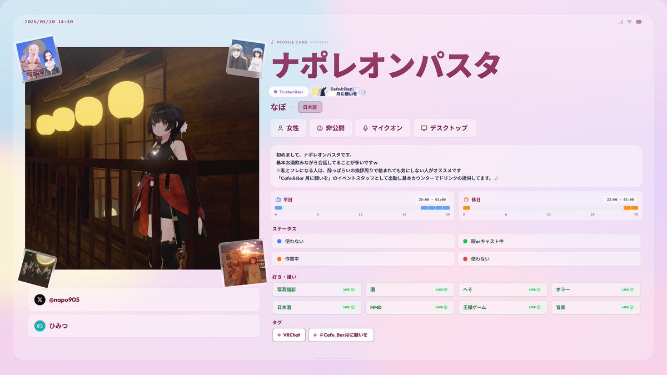Viewport: 667px width, 375px height.
Task: Select the 日本語 language tag
Action: tap(310, 107)
